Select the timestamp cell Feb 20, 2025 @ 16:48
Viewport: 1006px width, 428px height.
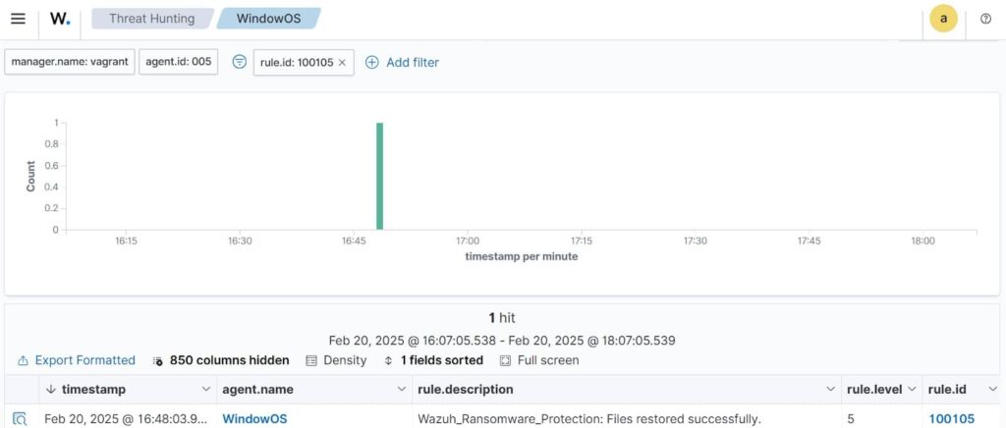coord(126,419)
